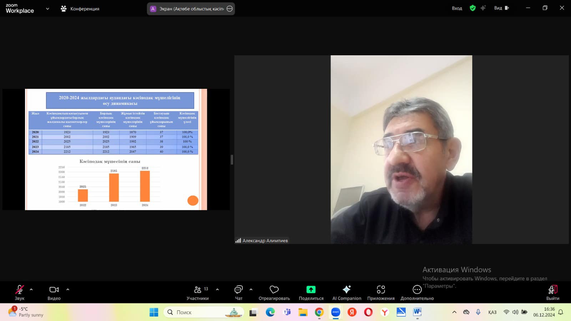Open notifications bell icon
Viewport: 571px width, 321px height.
click(561, 312)
